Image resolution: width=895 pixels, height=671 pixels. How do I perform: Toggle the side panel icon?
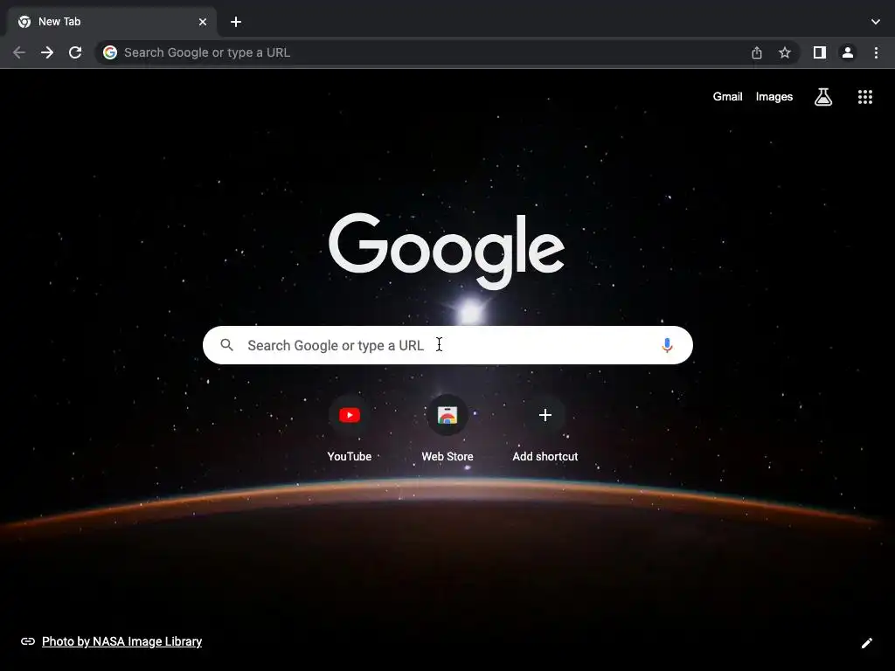click(x=820, y=52)
